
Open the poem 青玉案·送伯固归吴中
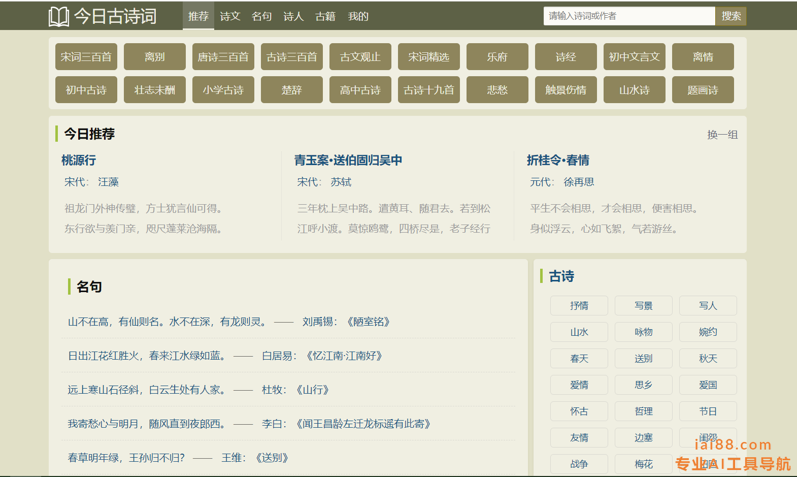click(x=348, y=160)
